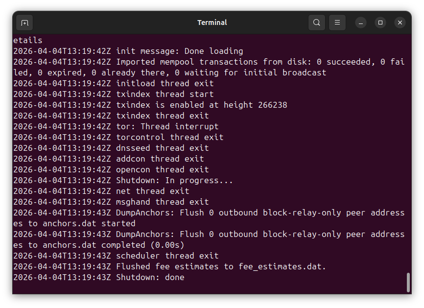
Task: Click the empty line below the final output
Action: pos(196,288)
